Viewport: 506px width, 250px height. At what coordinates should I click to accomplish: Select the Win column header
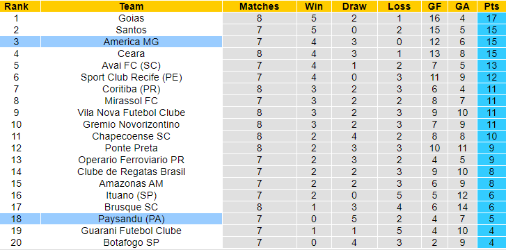click(314, 6)
